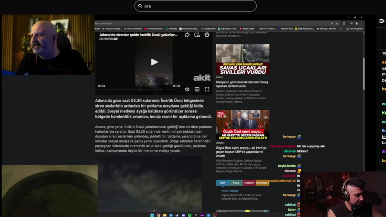Image resolution: width=386 pixels, height=217 pixels.
Task: Click chat username ulkuman
Action: click(x=289, y=151)
